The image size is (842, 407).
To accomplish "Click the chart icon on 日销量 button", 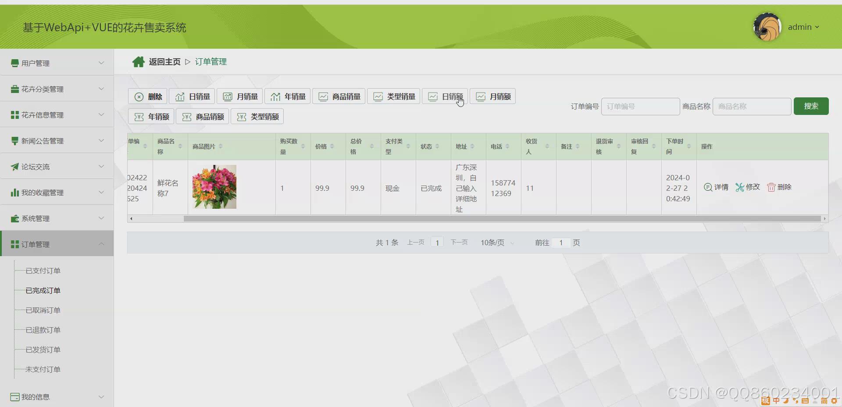I will (180, 97).
